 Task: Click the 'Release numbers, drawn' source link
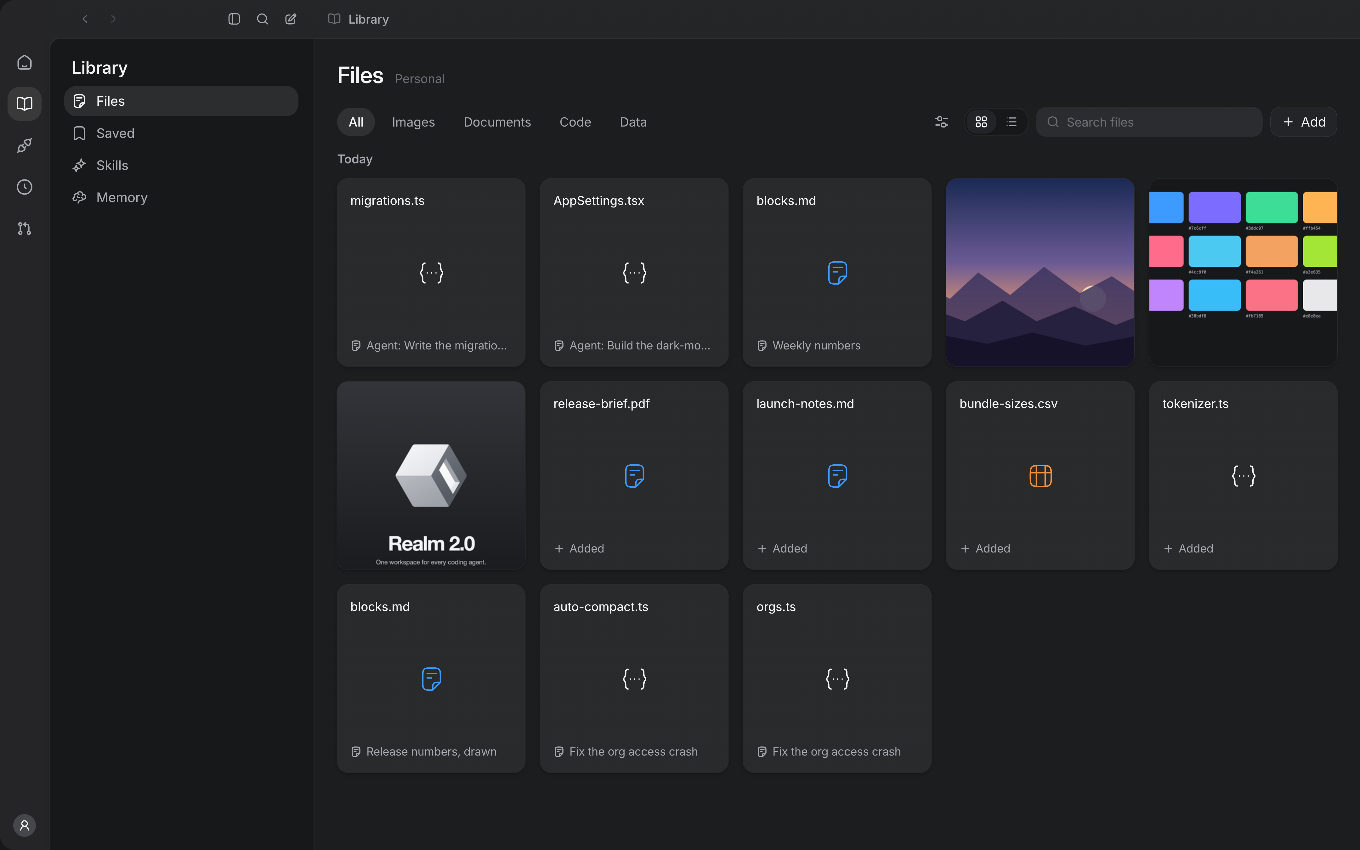point(424,752)
